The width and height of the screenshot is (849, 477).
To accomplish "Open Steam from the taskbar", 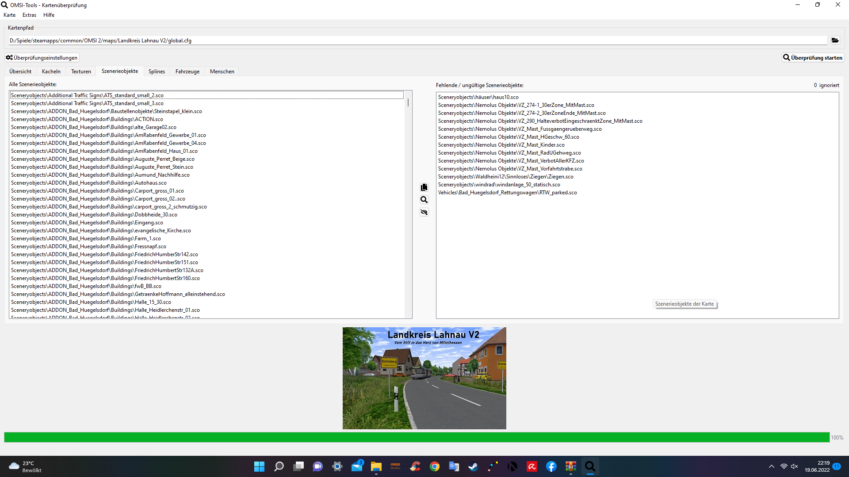I will 473,466.
